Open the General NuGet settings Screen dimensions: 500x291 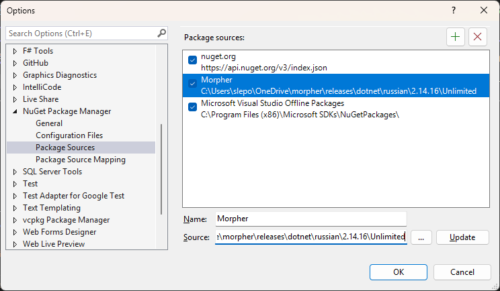pyautogui.click(x=49, y=123)
